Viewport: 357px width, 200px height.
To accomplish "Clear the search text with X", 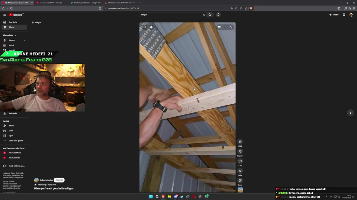I will point(204,15).
